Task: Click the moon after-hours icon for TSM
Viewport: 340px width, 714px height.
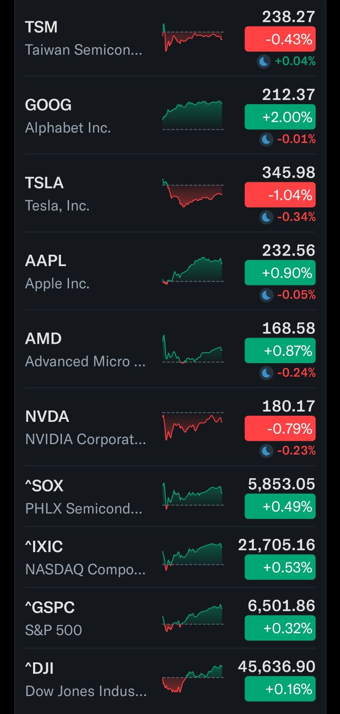Action: [x=263, y=62]
